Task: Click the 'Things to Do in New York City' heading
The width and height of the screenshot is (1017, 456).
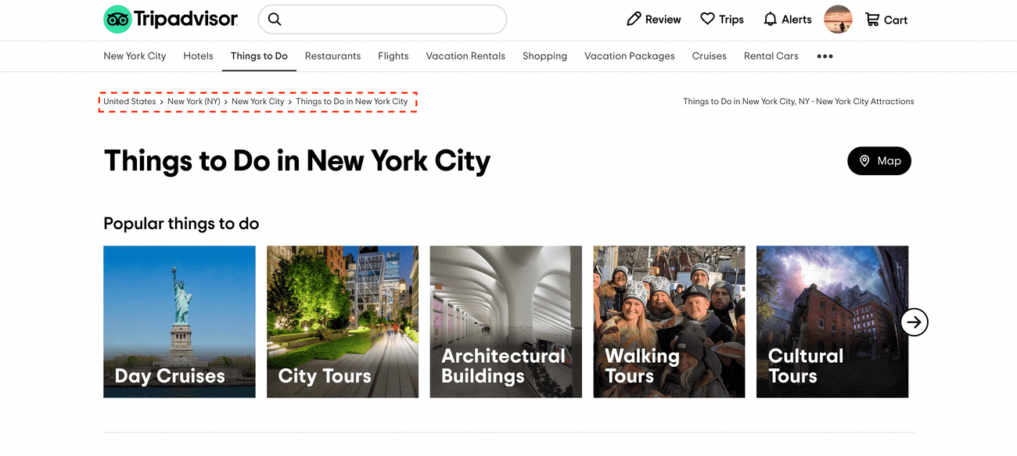Action: [297, 161]
